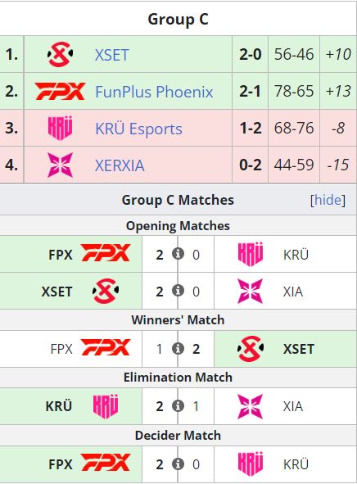
Task: Click the Group C Matches header
Action: (178, 200)
